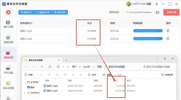The width and height of the screenshot is (181, 100).
Task: Click progress bar of 视频-2.mp4
Action: point(148,38)
